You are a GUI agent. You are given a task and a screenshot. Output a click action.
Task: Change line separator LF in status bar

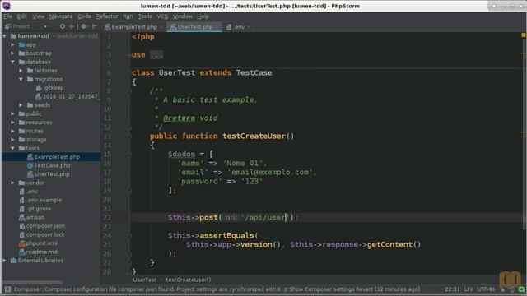pyautogui.click(x=469, y=289)
